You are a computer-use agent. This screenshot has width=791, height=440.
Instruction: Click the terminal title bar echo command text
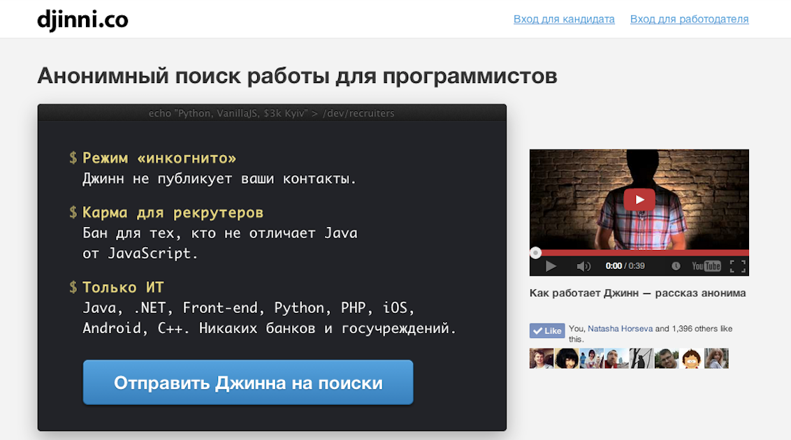271,113
